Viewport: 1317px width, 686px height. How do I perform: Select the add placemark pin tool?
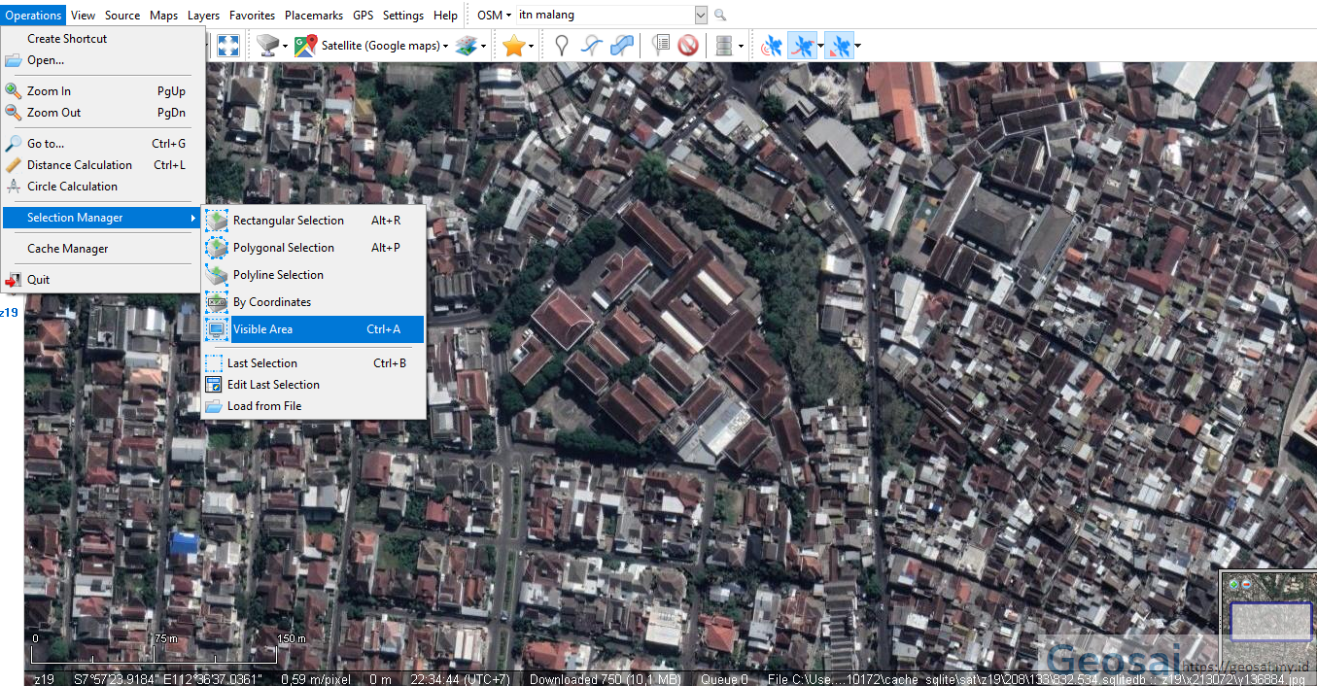(x=561, y=45)
